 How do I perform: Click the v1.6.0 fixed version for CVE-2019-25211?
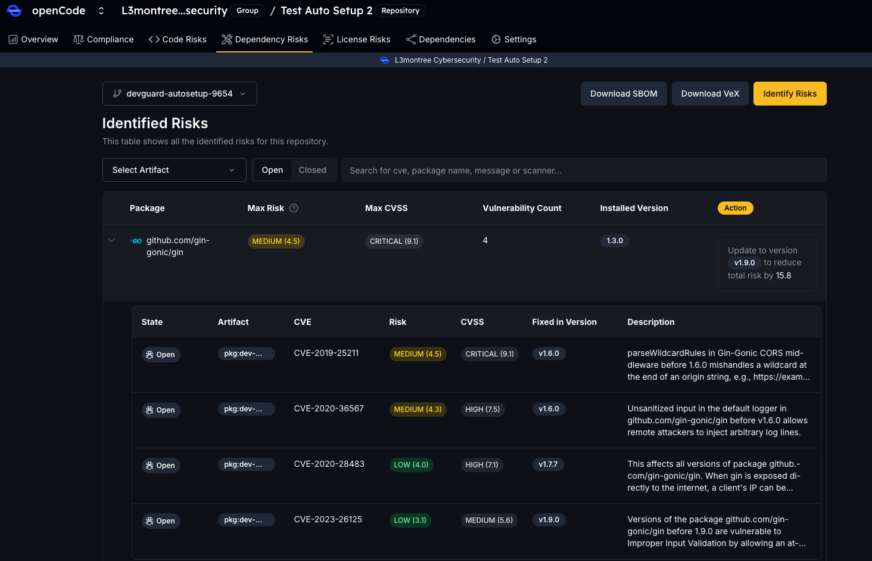549,354
